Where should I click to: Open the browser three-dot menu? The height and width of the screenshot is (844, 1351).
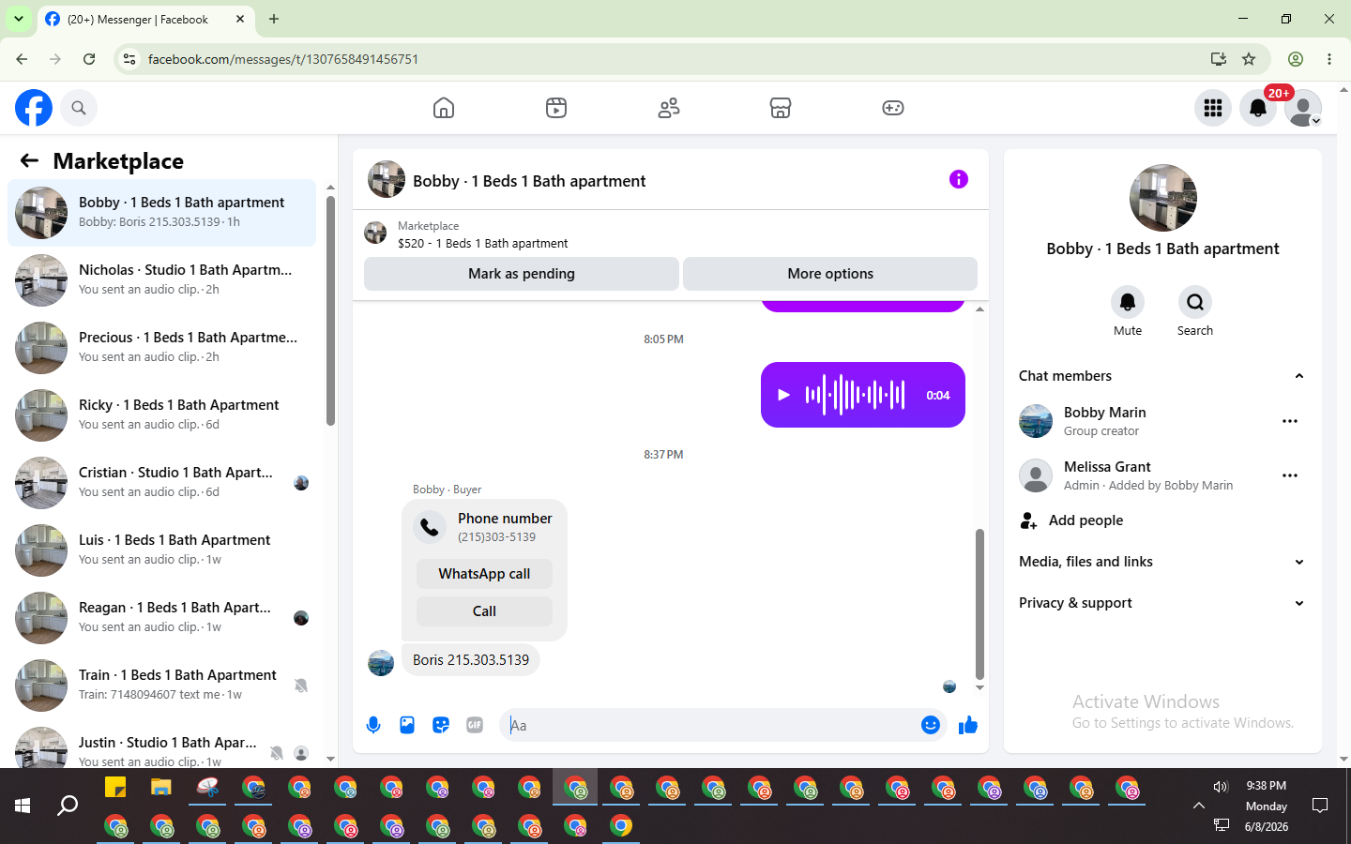(x=1329, y=59)
